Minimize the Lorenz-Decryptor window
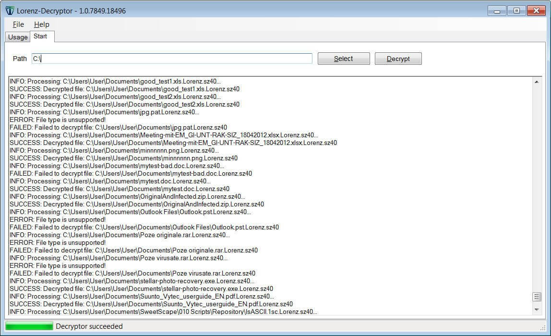551x336 pixels. coord(497,11)
